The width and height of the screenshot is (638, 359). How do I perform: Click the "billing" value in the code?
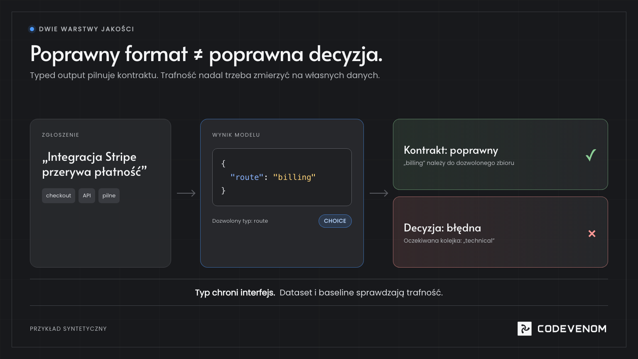click(x=294, y=177)
